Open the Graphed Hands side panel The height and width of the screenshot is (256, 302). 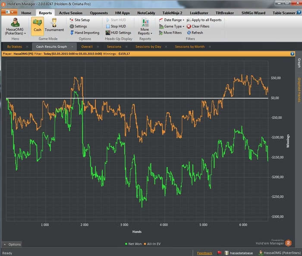pyautogui.click(x=298, y=90)
